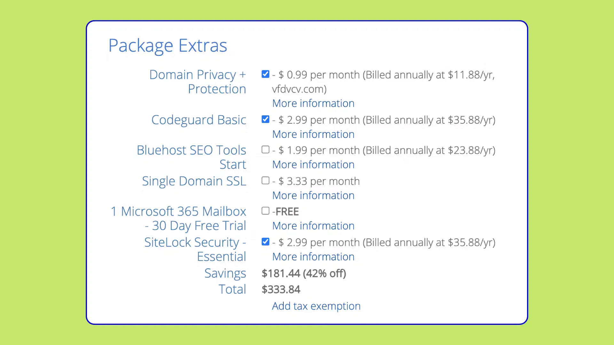Viewport: 614px width, 345px height.
Task: Click More information for Single Domain SSL
Action: [x=313, y=195]
